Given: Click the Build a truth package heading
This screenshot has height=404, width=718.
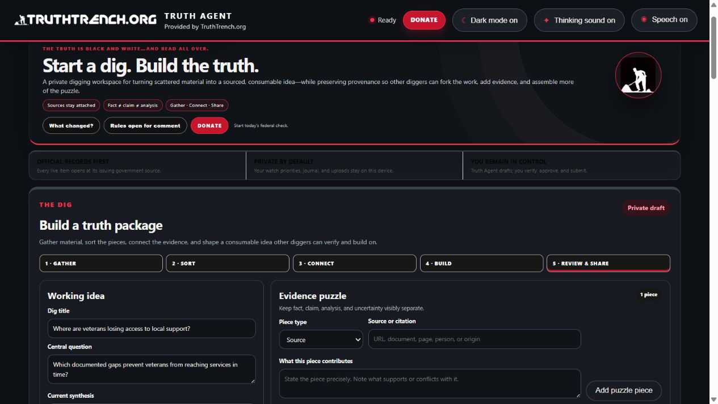Looking at the screenshot, I should (101, 225).
